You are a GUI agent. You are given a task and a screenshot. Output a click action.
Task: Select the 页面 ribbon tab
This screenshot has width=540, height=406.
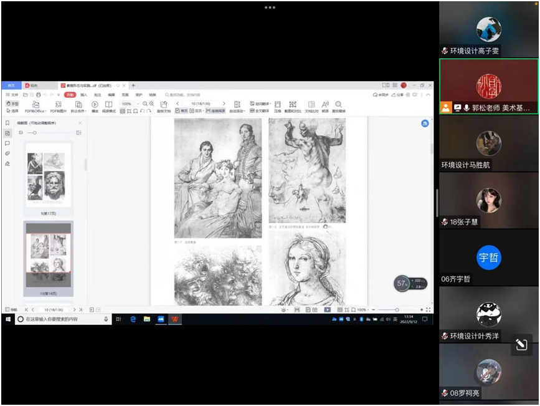125,95
